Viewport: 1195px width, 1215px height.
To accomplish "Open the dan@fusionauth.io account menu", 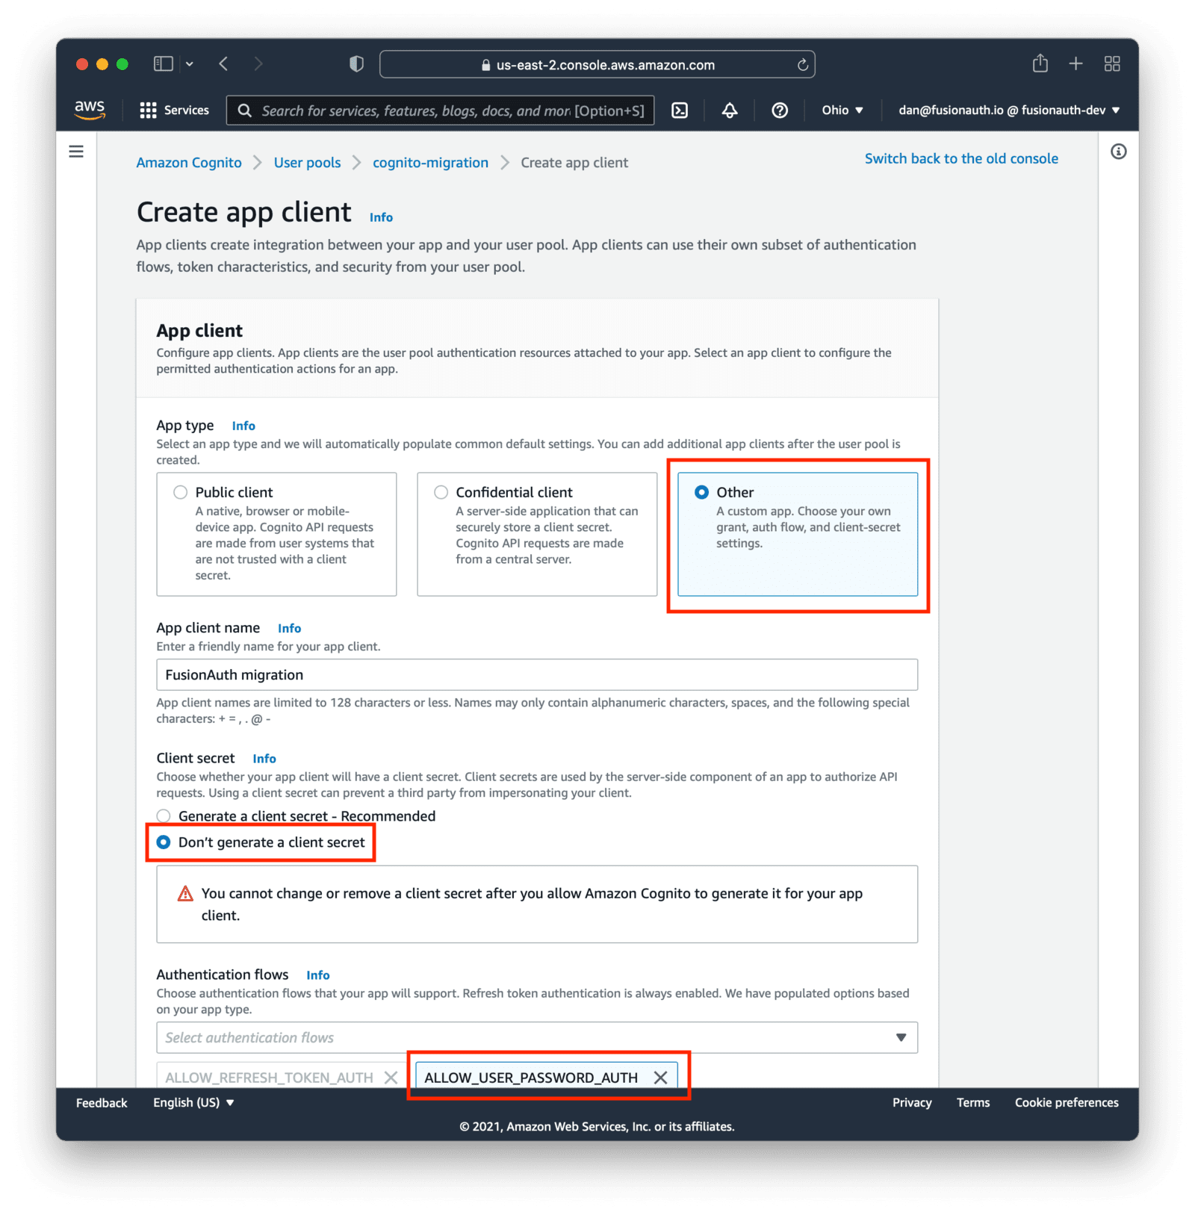I will tap(1007, 110).
